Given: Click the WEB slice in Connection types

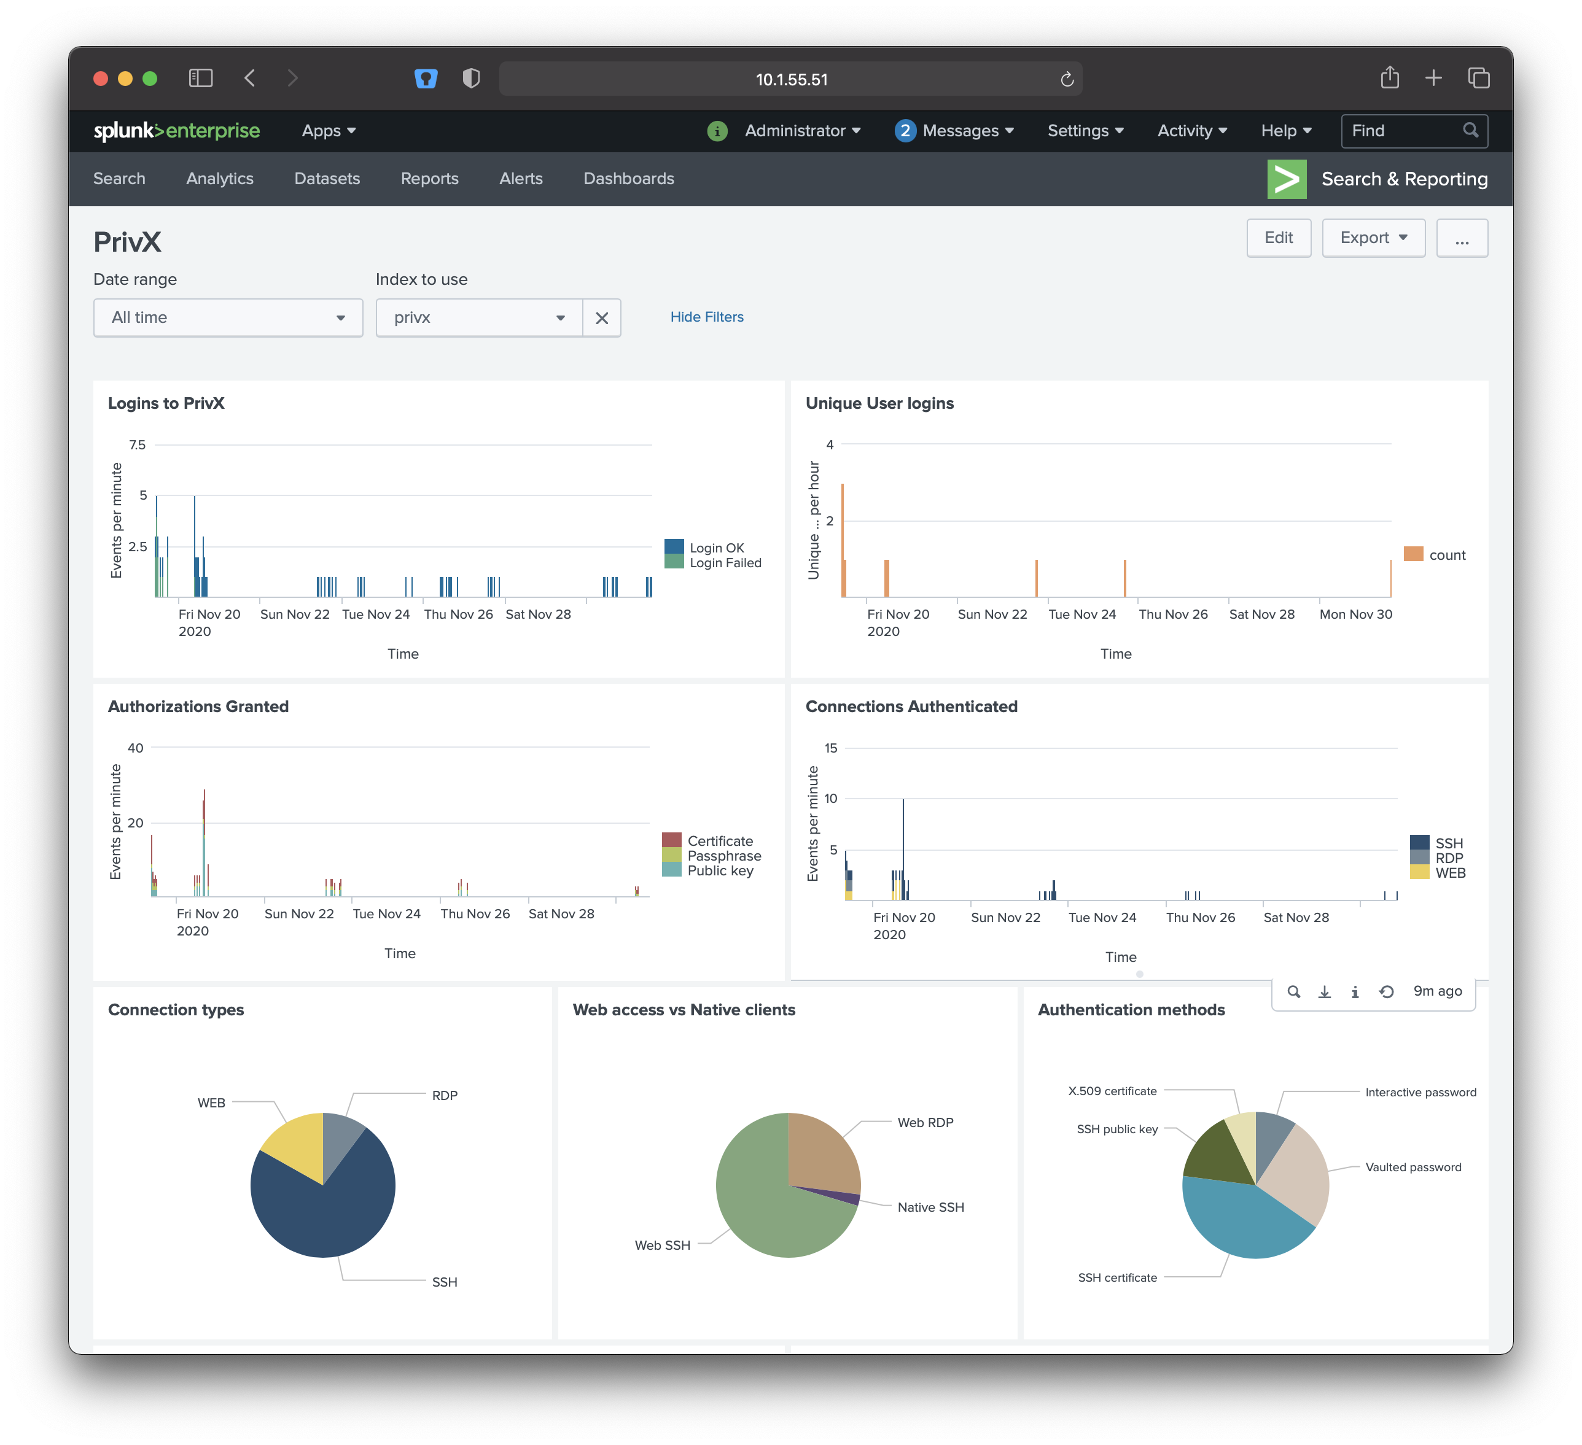Looking at the screenshot, I should [298, 1145].
